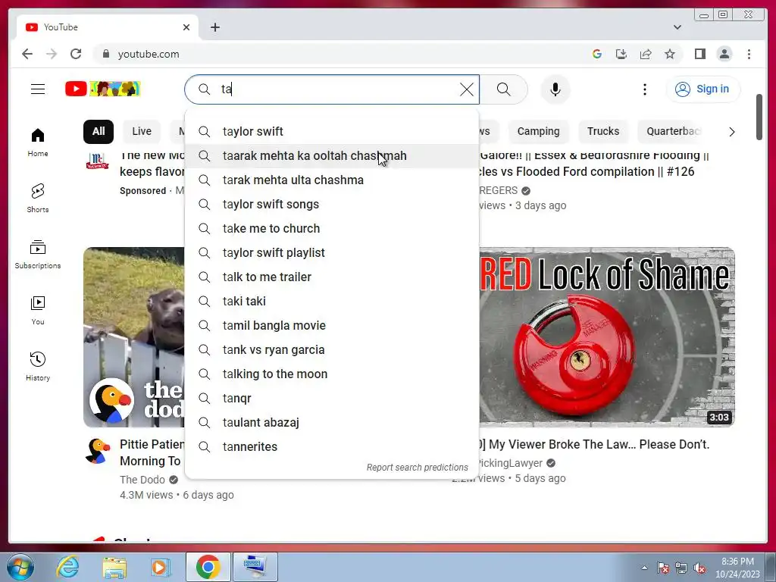The image size is (776, 582).
Task: Choose suggestion 'talk to me trailer'
Action: click(x=332, y=277)
